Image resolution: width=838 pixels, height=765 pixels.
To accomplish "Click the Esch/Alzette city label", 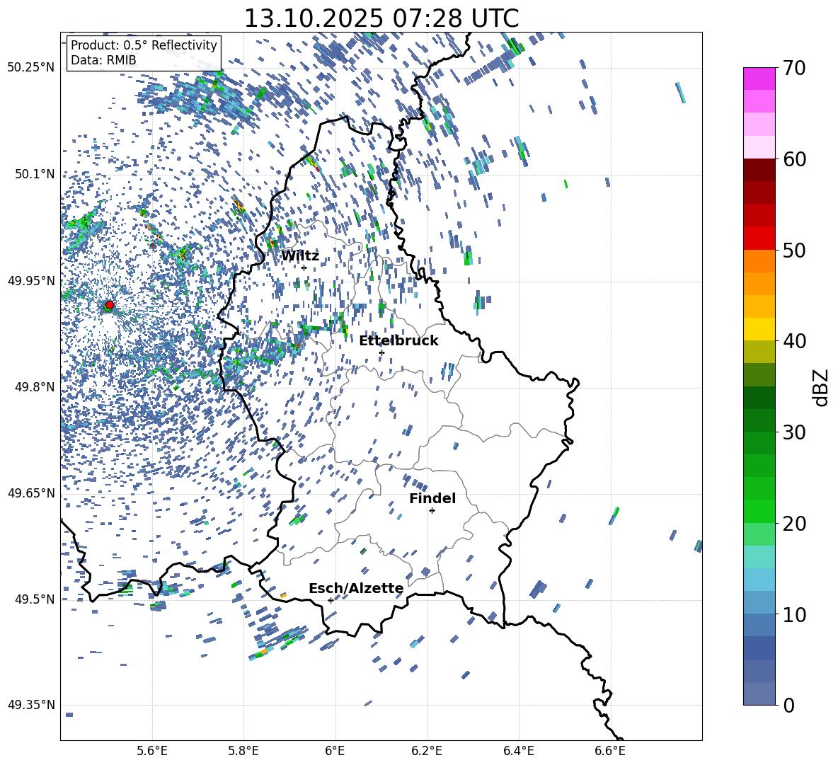I will (x=356, y=588).
